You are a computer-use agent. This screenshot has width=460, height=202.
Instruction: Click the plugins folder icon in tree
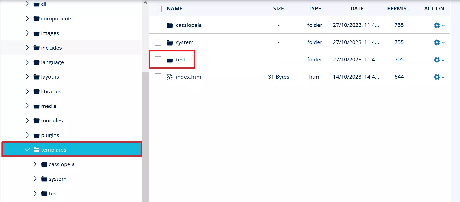[37, 135]
